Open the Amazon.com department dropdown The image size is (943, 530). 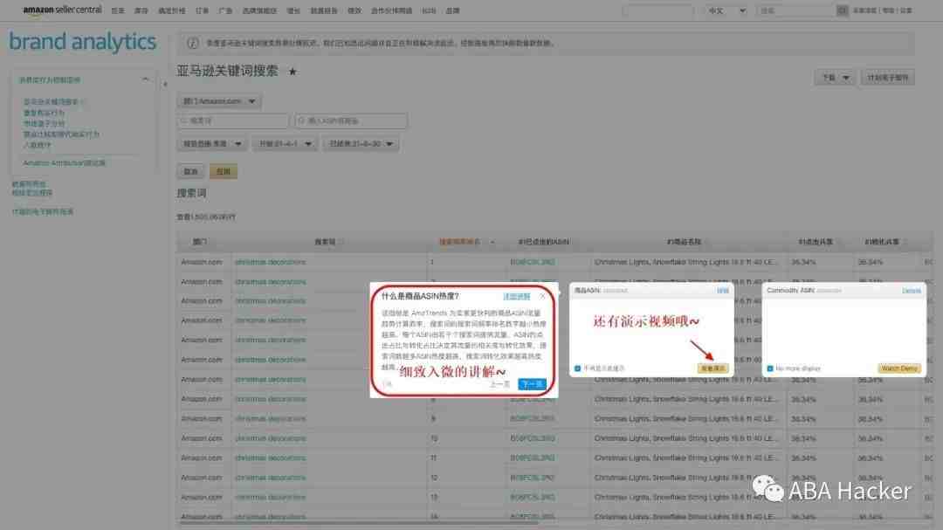click(219, 101)
